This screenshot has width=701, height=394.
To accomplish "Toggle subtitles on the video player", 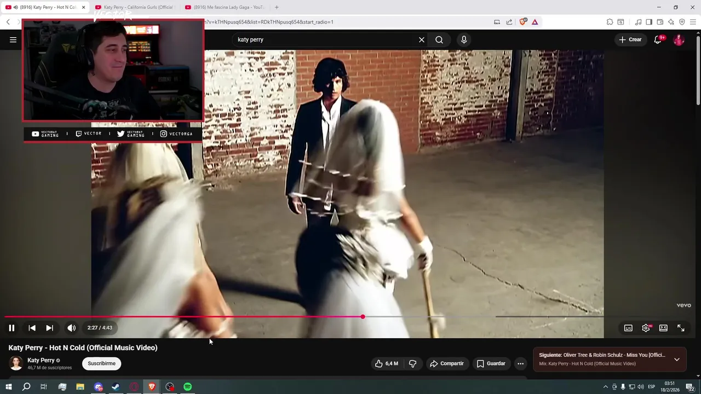I will point(628,328).
